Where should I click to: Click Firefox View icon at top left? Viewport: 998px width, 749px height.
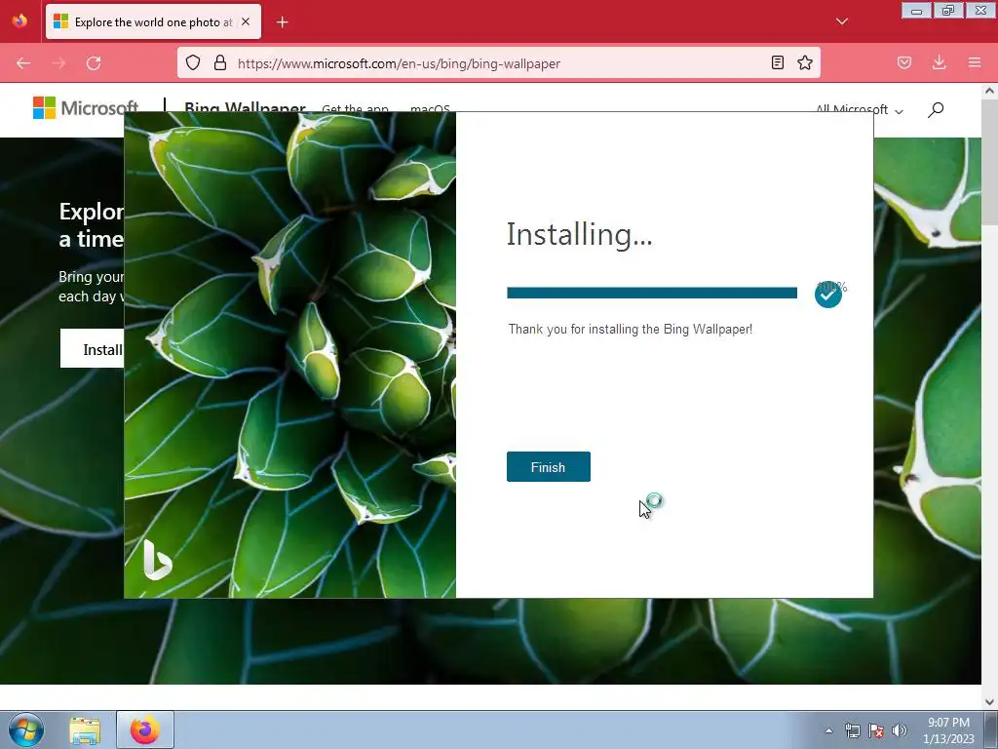tap(19, 20)
